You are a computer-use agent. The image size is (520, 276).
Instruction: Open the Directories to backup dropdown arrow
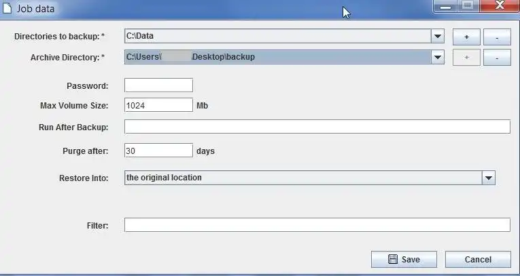point(438,36)
